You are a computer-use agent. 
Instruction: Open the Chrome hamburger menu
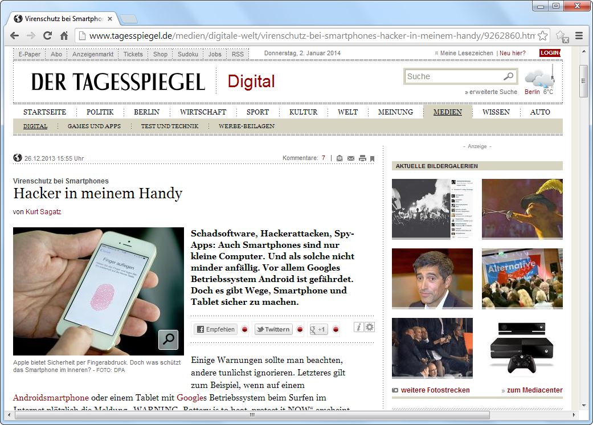pyautogui.click(x=579, y=35)
